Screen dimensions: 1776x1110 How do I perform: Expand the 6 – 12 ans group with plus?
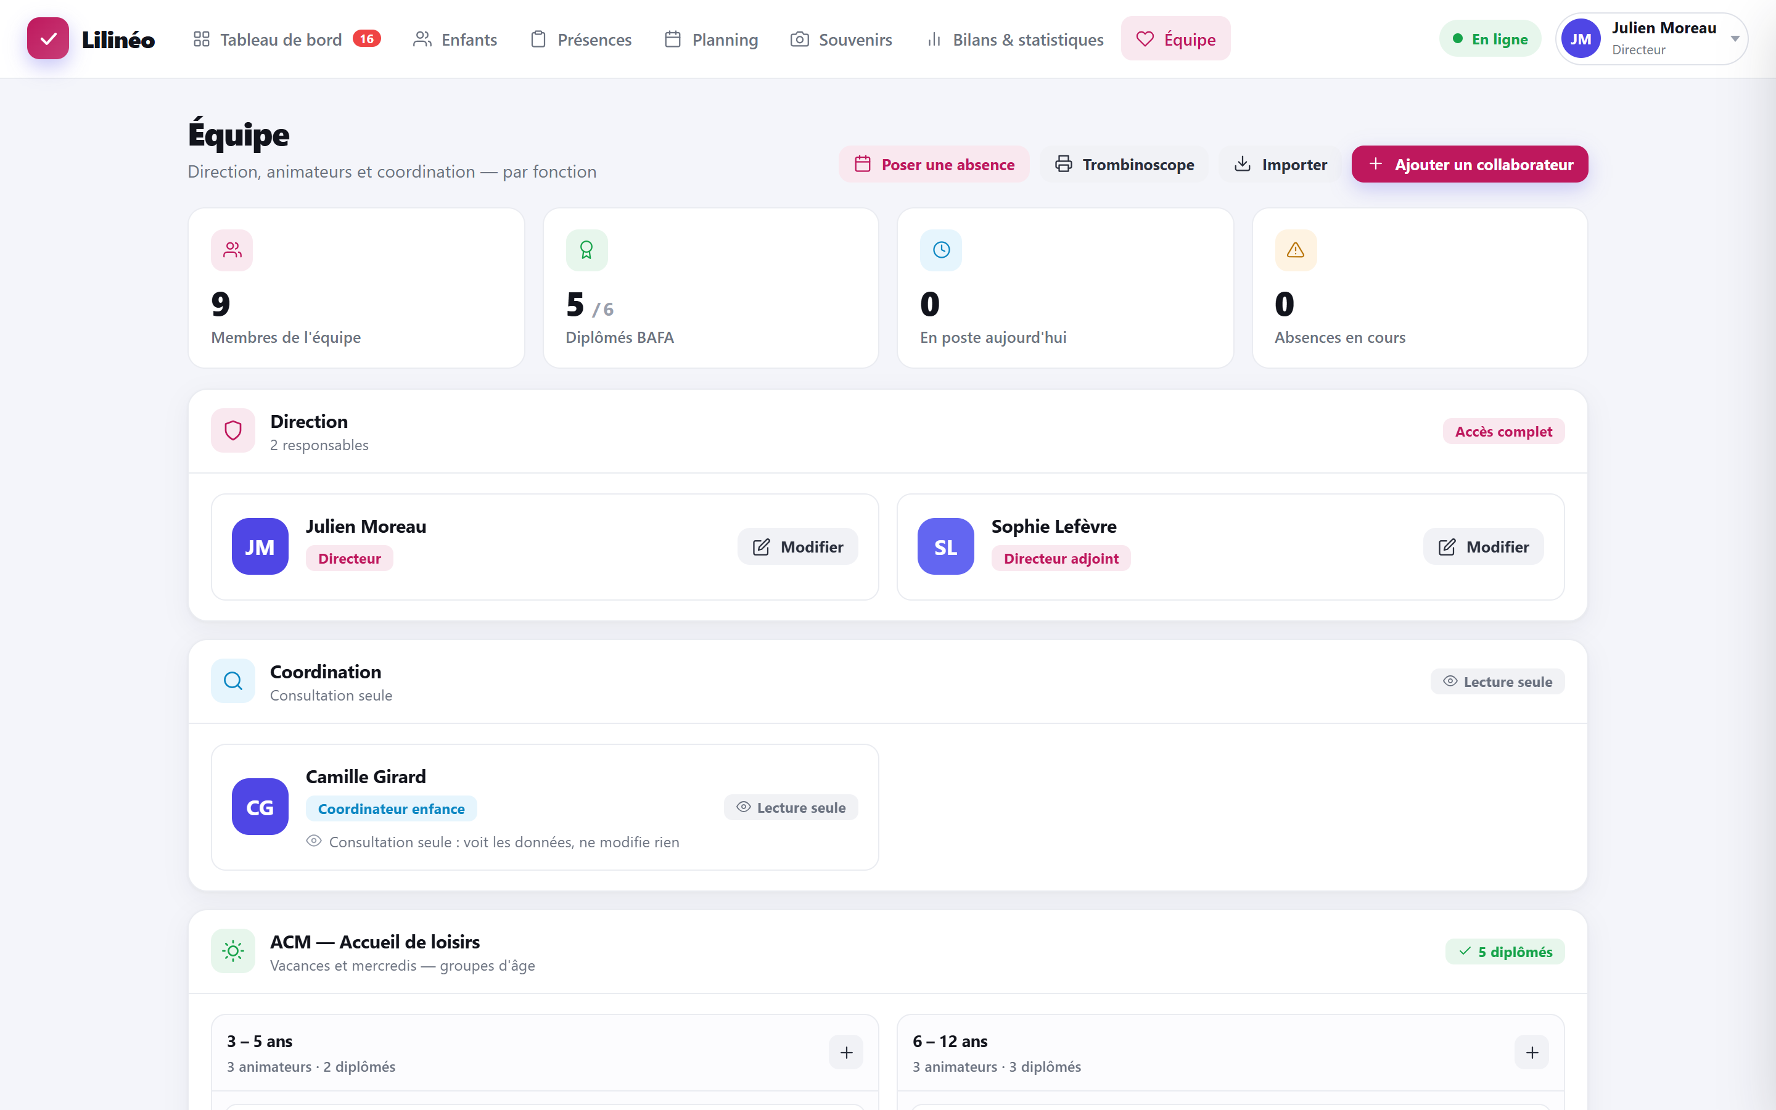click(x=1532, y=1053)
